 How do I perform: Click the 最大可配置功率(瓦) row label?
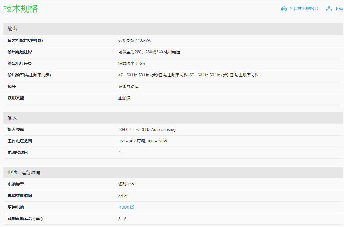(25, 40)
